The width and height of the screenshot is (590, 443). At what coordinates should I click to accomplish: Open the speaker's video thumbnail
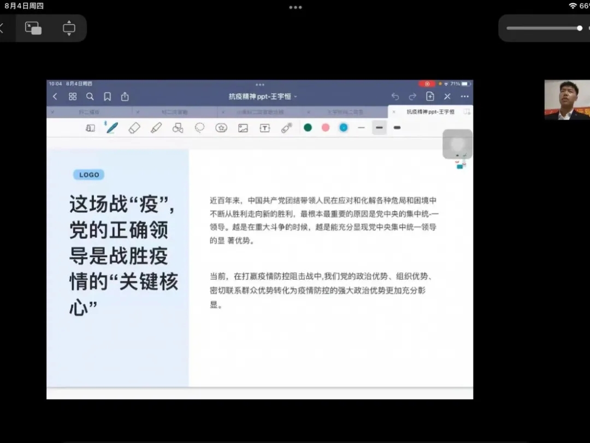coord(567,100)
